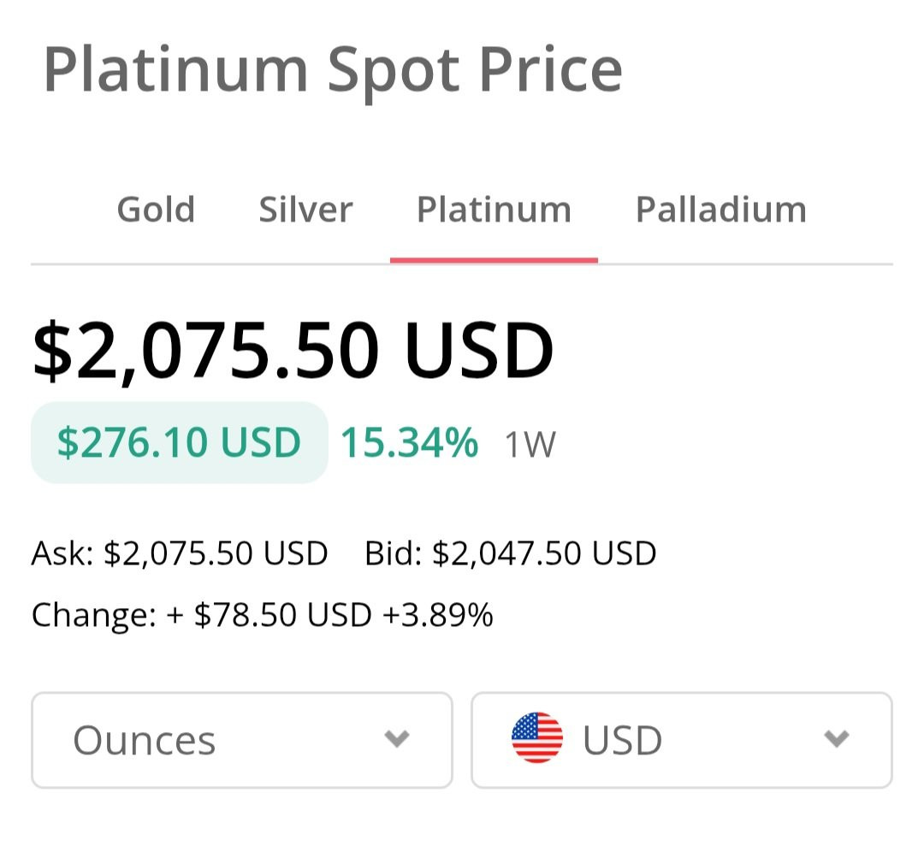Select the Platinum tab
924x846 pixels.
point(494,210)
